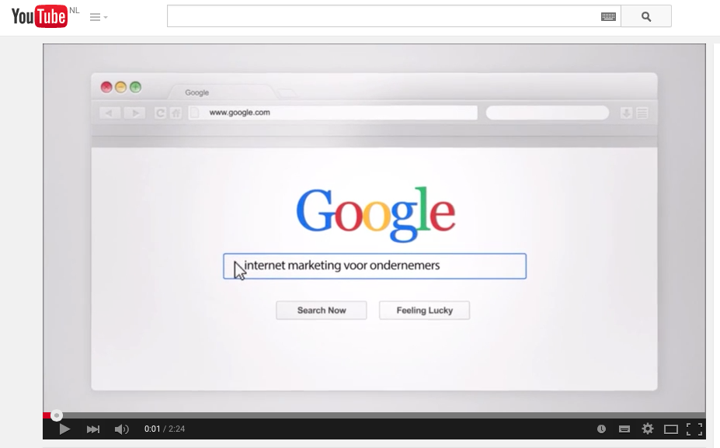Viewport: 720px width, 448px height.
Task: Open the player settings gear
Action: [648, 429]
